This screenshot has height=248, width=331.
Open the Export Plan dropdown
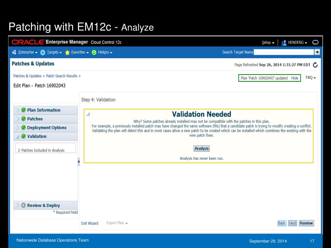(x=117, y=223)
